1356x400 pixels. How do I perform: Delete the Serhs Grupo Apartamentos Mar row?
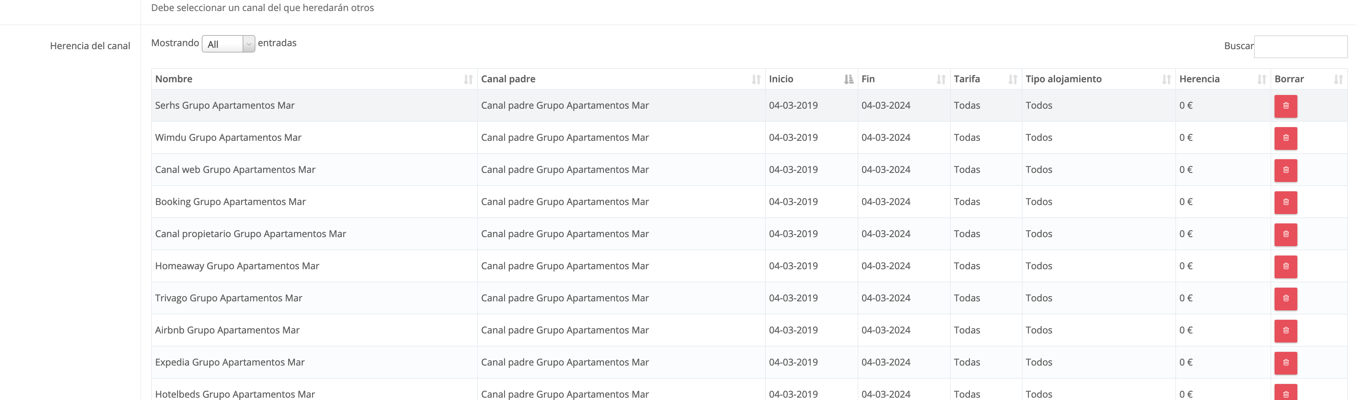click(x=1285, y=106)
